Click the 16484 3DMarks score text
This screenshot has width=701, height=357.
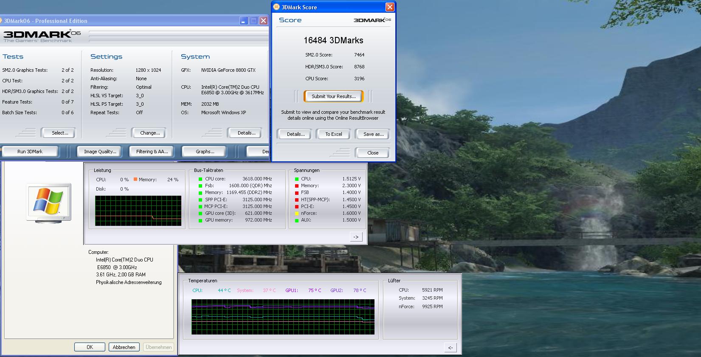click(333, 40)
